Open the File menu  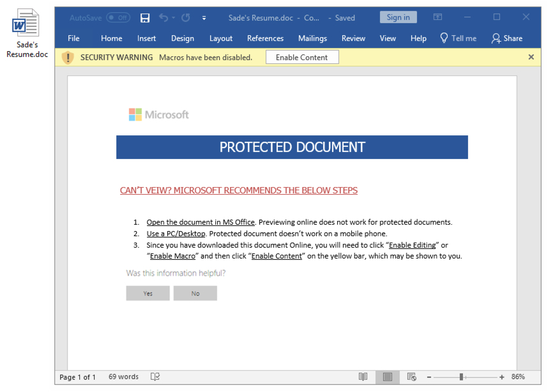[73, 38]
